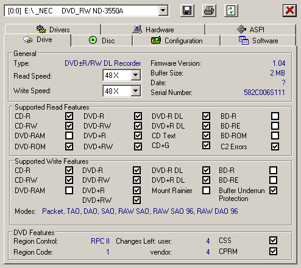
Task: Click the Refresh icon
Action: 231,10
